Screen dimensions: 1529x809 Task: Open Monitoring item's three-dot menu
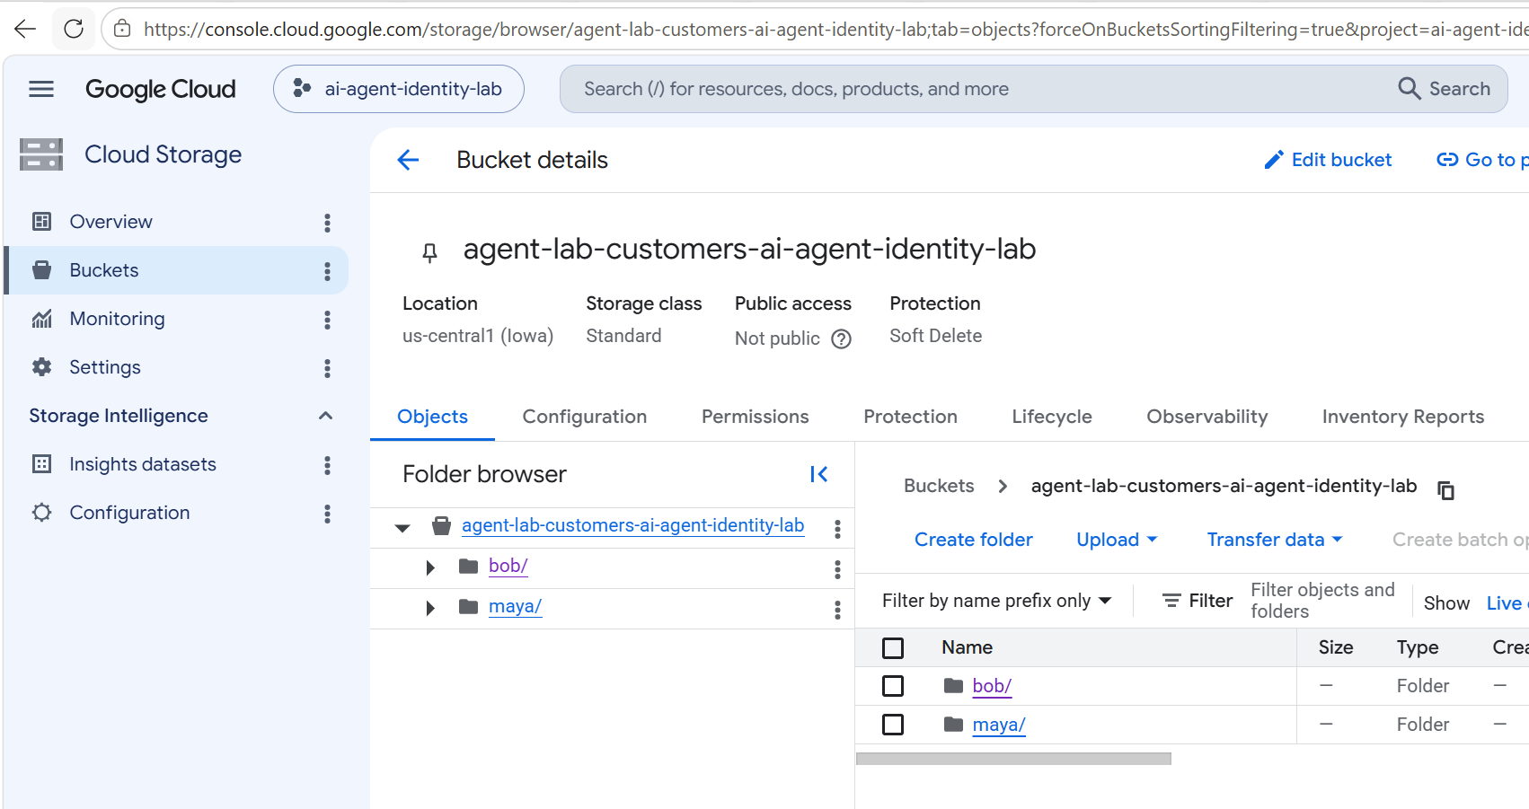tap(327, 319)
